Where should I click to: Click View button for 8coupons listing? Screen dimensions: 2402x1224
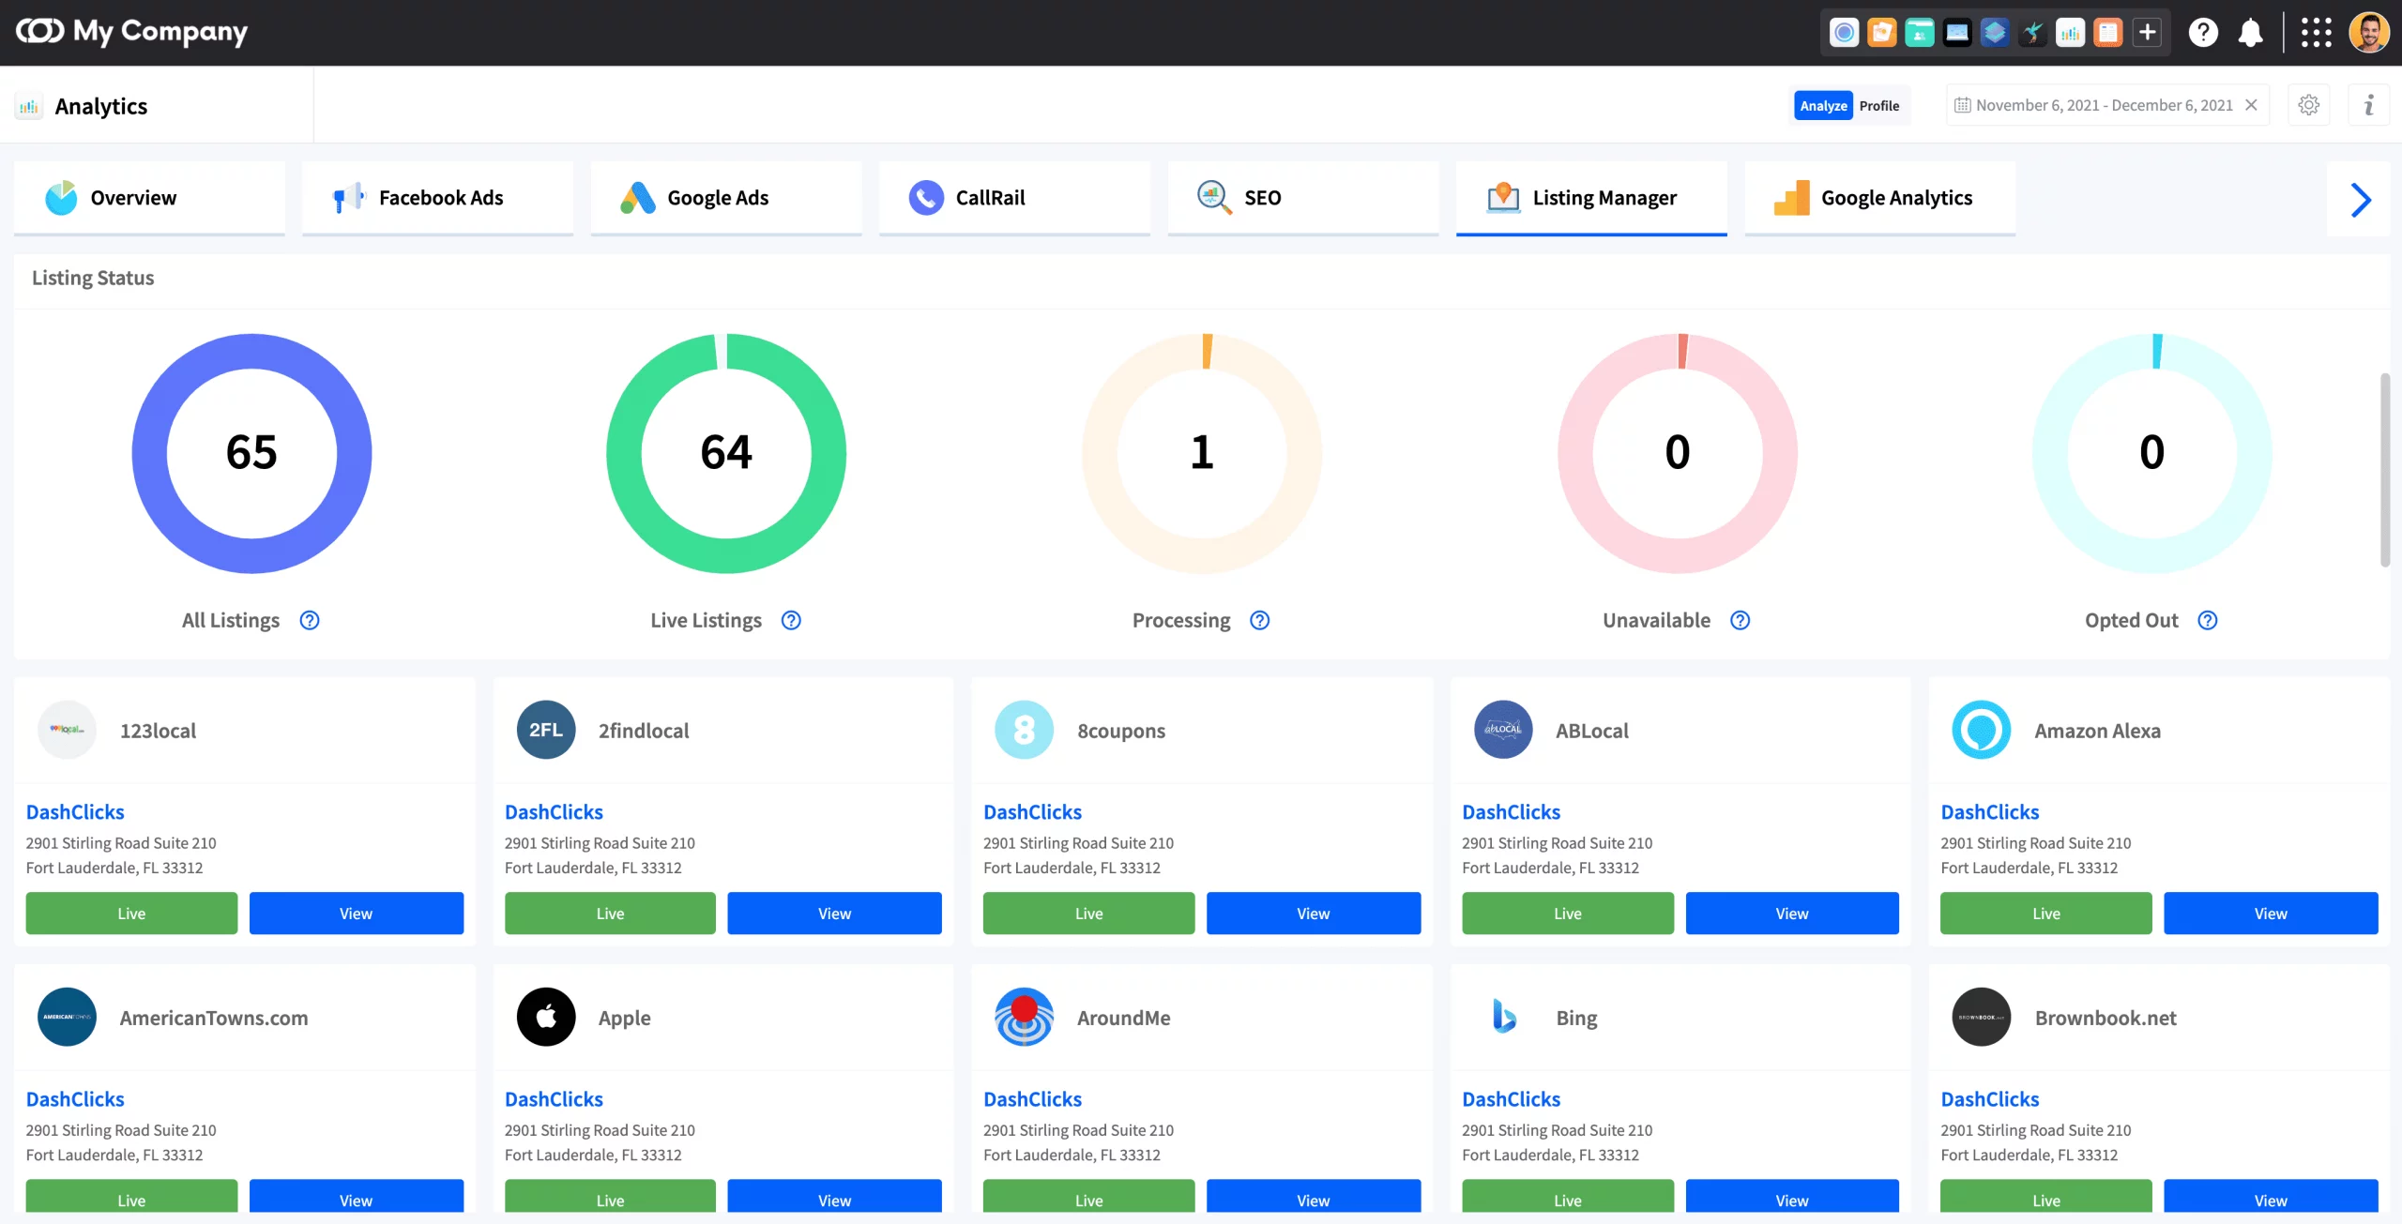pos(1313,914)
